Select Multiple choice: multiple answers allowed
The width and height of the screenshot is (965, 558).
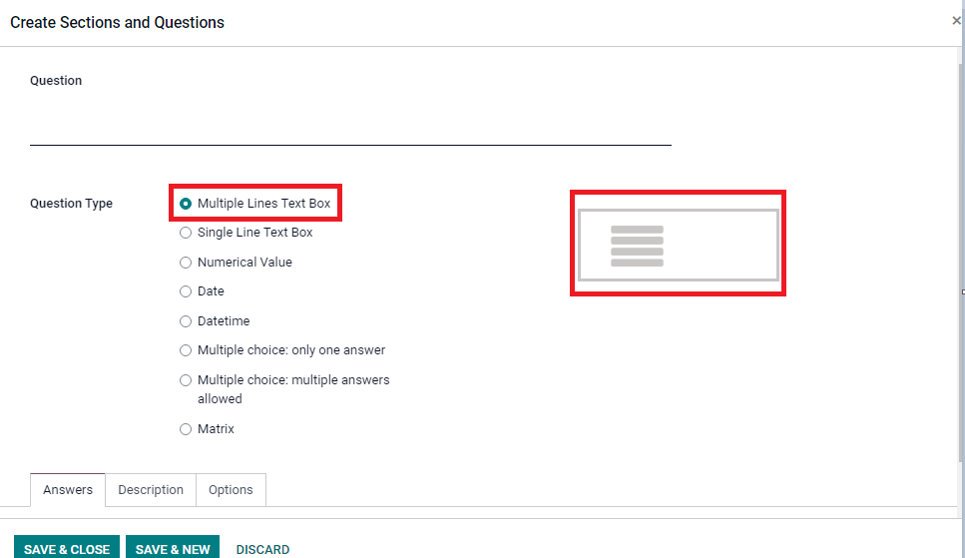click(x=186, y=380)
